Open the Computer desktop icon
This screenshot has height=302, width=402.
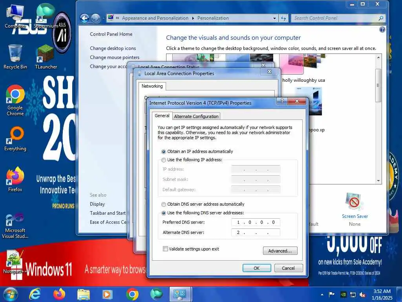(15, 16)
